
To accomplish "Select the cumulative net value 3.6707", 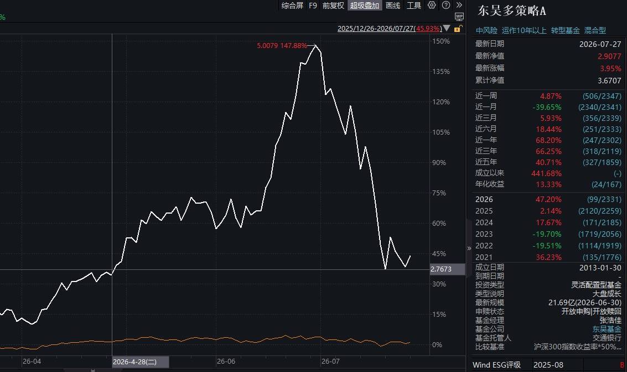I will pos(609,80).
